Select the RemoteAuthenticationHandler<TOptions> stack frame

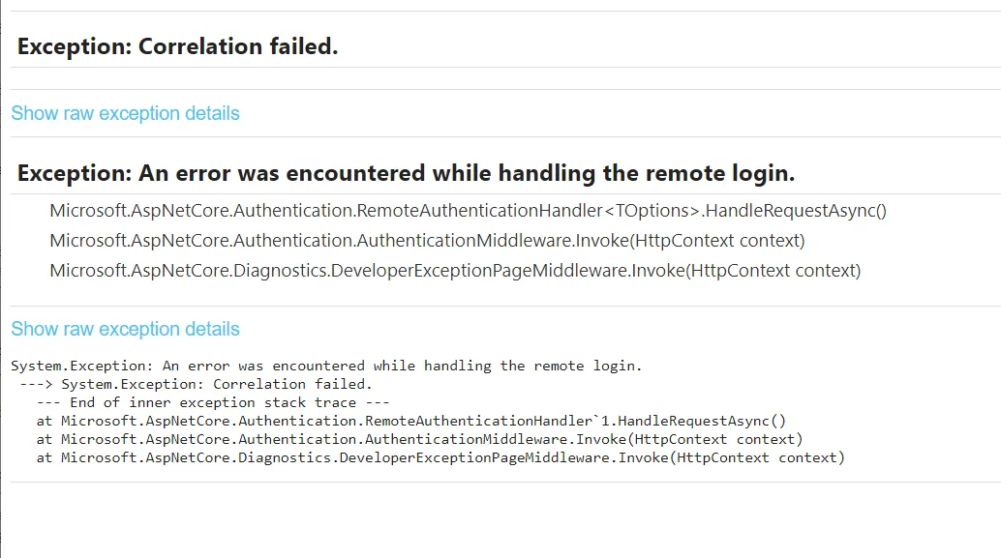(x=468, y=210)
